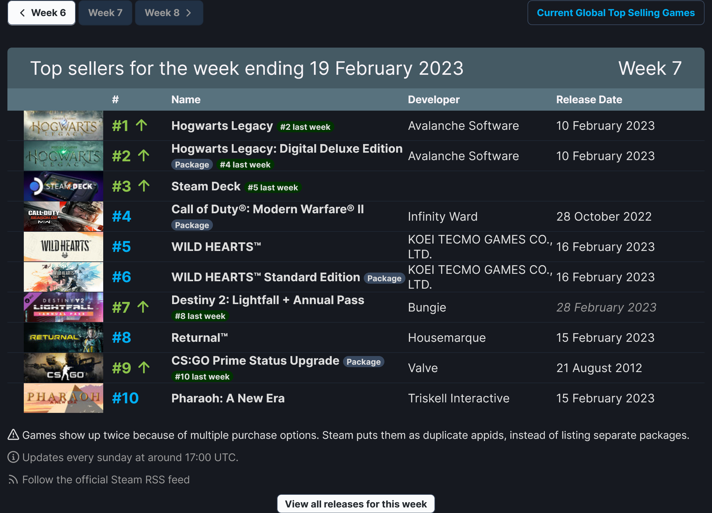
Task: Click the '#4 last week' badge
Action: [x=245, y=164]
